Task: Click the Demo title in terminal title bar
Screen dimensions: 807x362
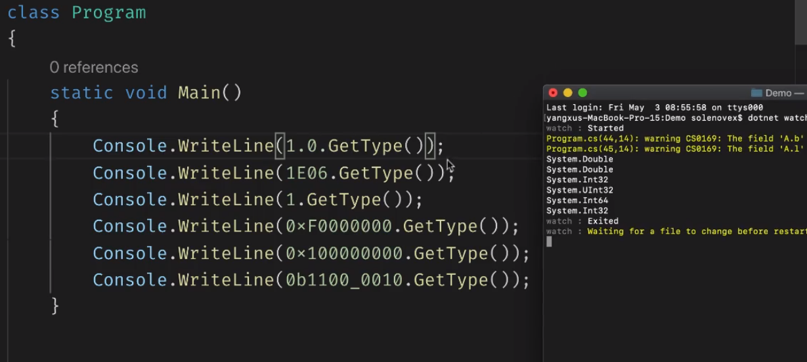Action: (778, 93)
